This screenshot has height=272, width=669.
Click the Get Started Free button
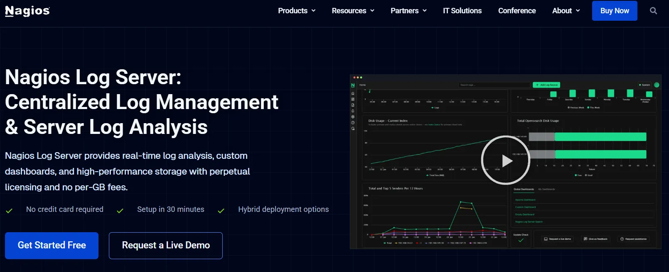point(52,245)
